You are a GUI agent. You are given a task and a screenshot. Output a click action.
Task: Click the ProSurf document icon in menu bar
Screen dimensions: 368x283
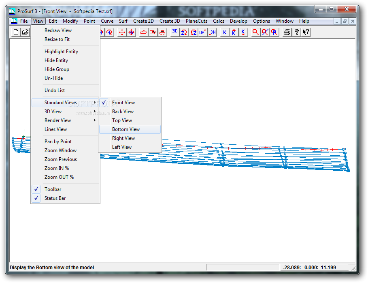point(14,21)
